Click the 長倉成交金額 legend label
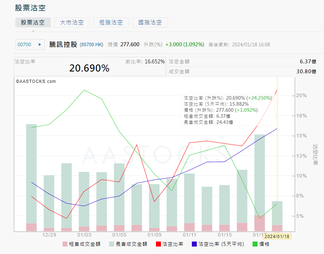This screenshot has height=254, width=324. [x=131, y=244]
